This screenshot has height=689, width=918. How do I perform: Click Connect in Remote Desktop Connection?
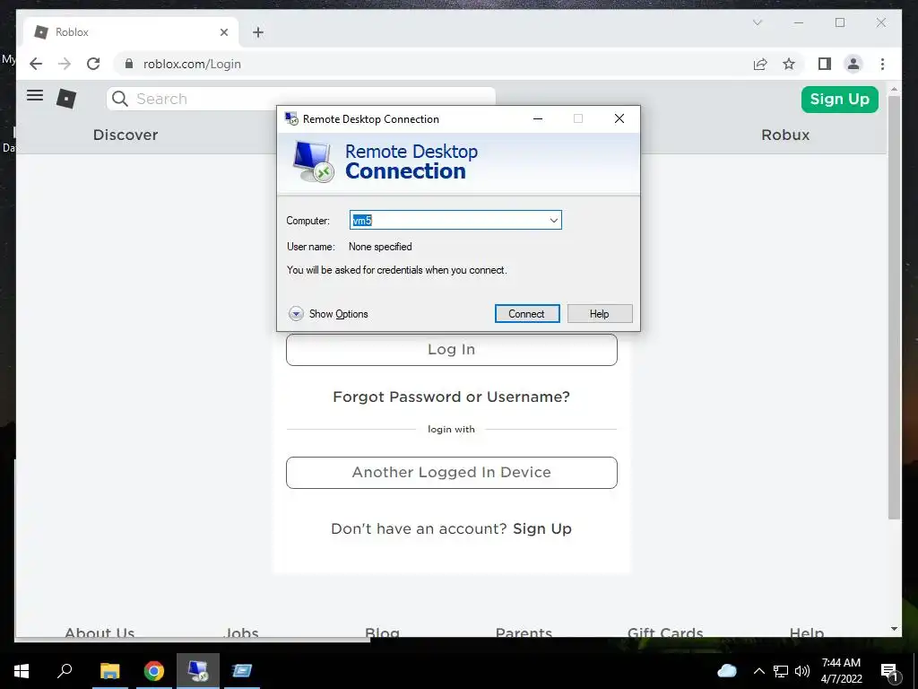527,314
